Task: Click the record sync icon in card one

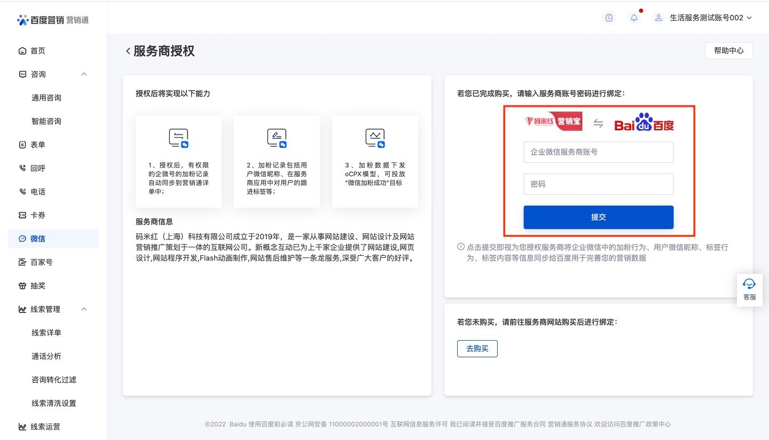Action: click(x=178, y=138)
